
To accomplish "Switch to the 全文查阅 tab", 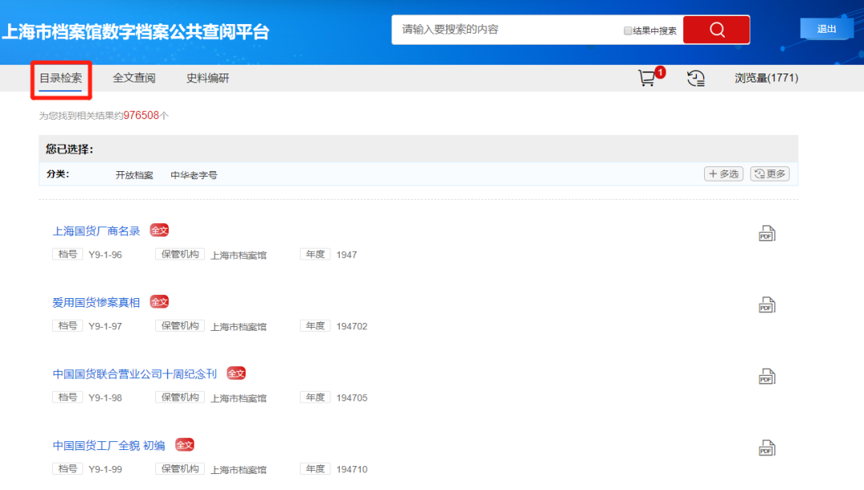I will pyautogui.click(x=134, y=78).
